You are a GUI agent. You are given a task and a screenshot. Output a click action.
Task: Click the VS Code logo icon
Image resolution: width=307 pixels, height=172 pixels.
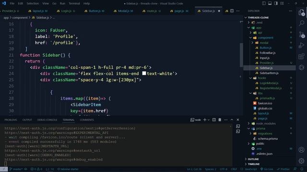click(x=4, y=3)
